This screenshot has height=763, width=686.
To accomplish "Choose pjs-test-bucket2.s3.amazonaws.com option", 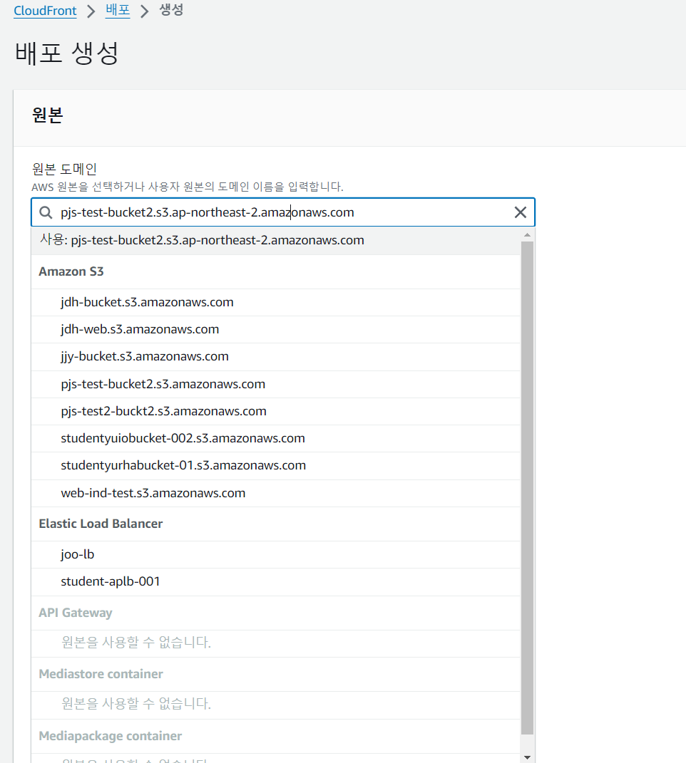I will click(x=276, y=385).
